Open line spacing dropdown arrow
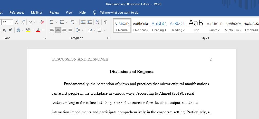The height and width of the screenshot is (119, 259). [x=82, y=30]
